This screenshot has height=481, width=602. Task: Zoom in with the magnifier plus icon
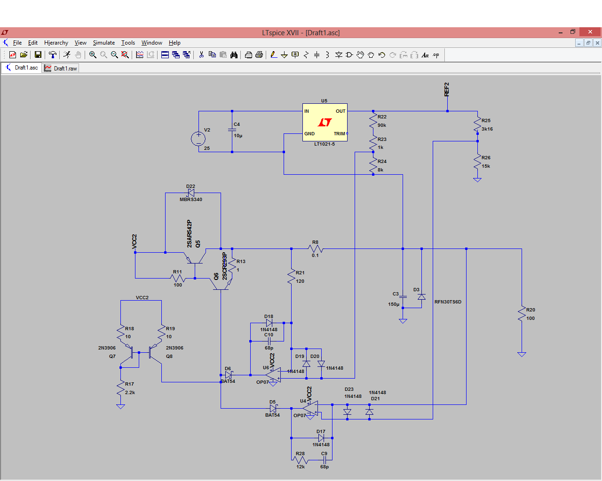[x=93, y=55]
